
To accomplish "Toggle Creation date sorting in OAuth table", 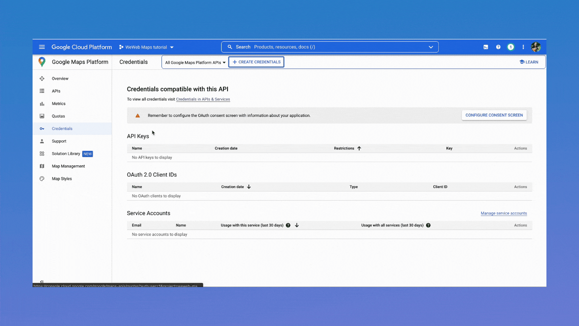I will tap(249, 187).
